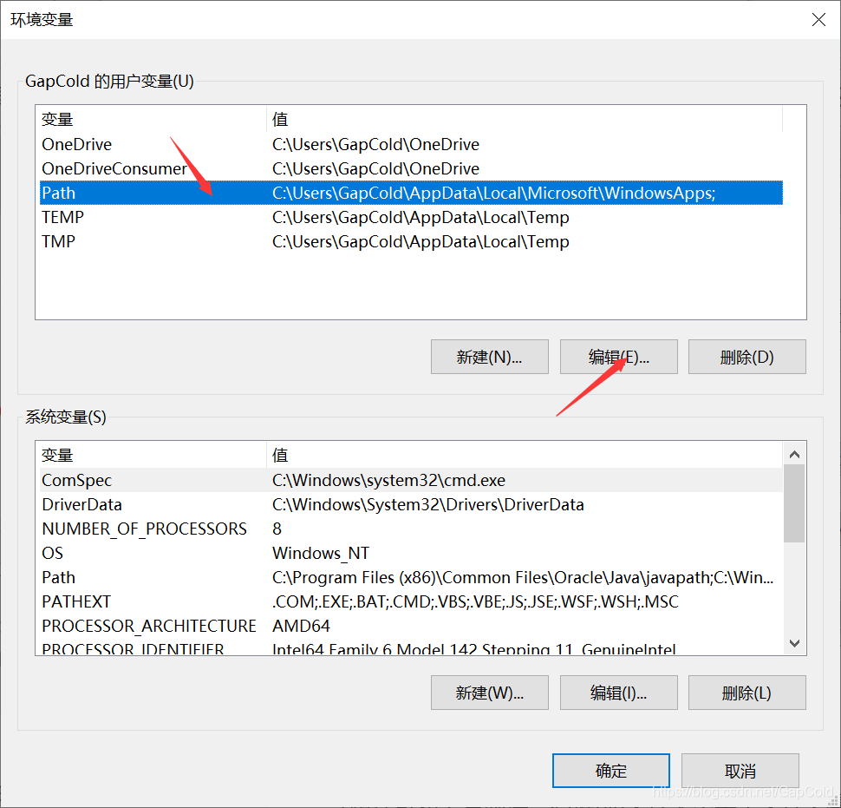Close the 环境变量 dialog window
The image size is (841, 808).
pos(818,20)
